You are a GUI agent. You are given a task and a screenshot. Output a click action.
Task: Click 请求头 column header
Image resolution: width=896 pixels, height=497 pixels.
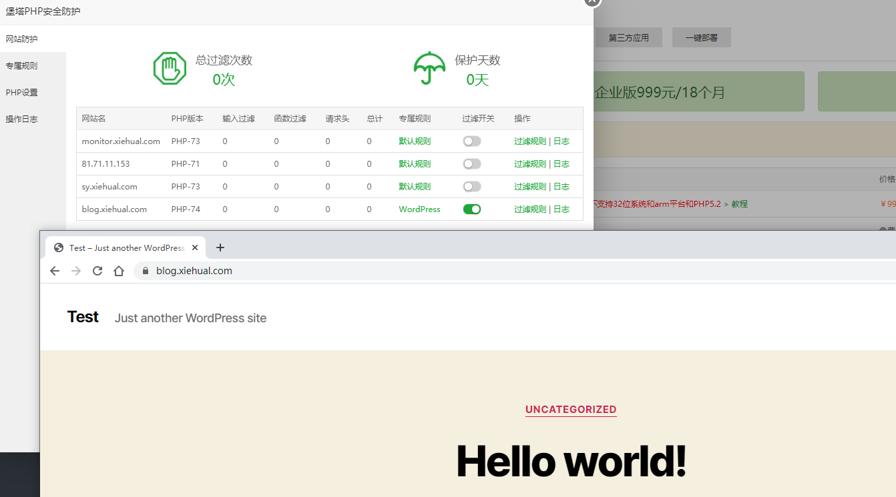[337, 119]
